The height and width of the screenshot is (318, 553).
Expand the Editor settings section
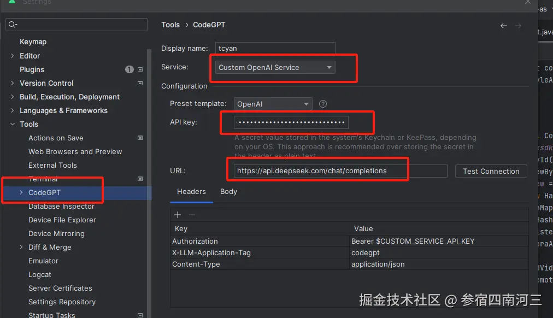(13, 56)
